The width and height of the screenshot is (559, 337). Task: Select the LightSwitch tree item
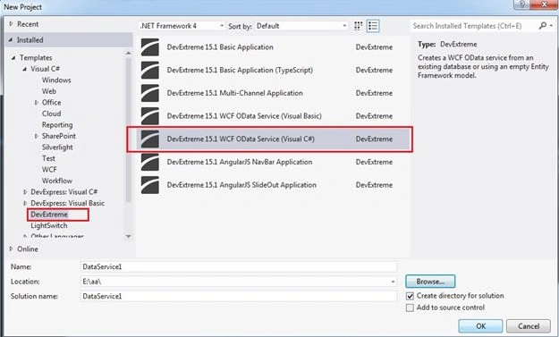click(49, 226)
